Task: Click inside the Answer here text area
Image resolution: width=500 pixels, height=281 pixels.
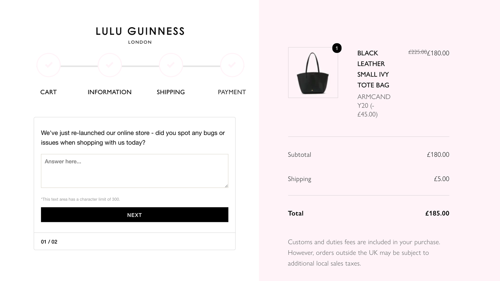Action: [134, 171]
